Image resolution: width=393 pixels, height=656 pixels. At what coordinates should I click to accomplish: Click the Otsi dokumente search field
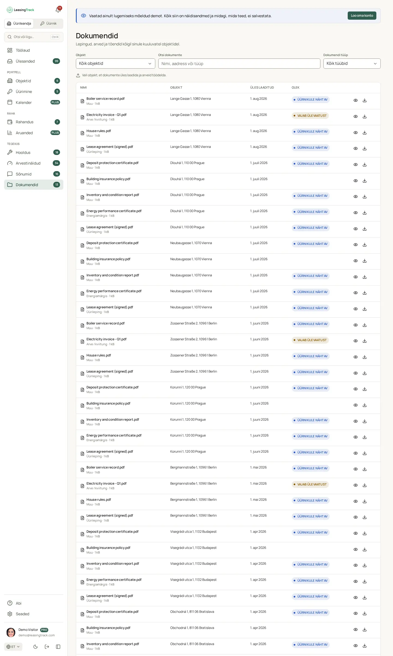239,63
